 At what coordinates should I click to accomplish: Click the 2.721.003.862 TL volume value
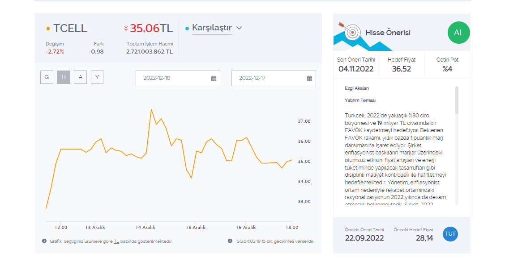pos(150,51)
